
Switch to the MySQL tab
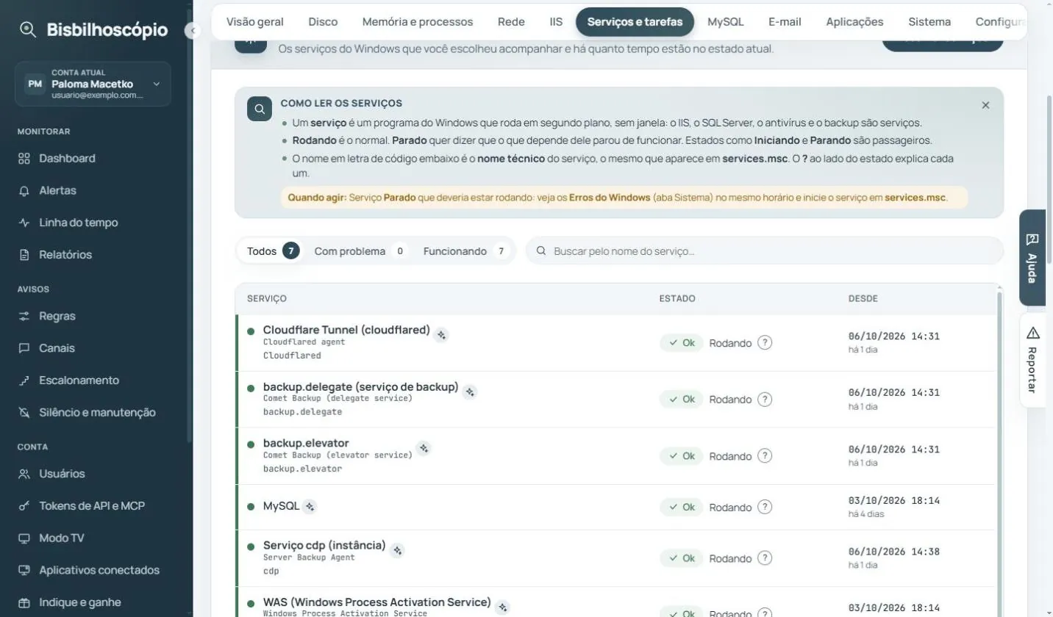click(725, 21)
